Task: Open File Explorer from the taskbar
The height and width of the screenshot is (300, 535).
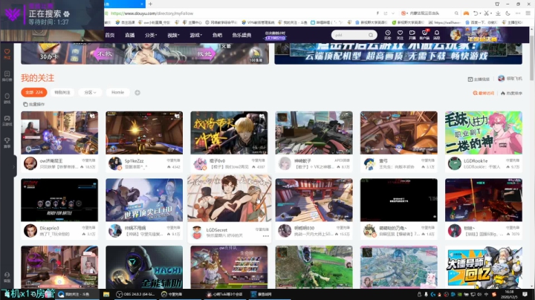Action: tap(106, 294)
